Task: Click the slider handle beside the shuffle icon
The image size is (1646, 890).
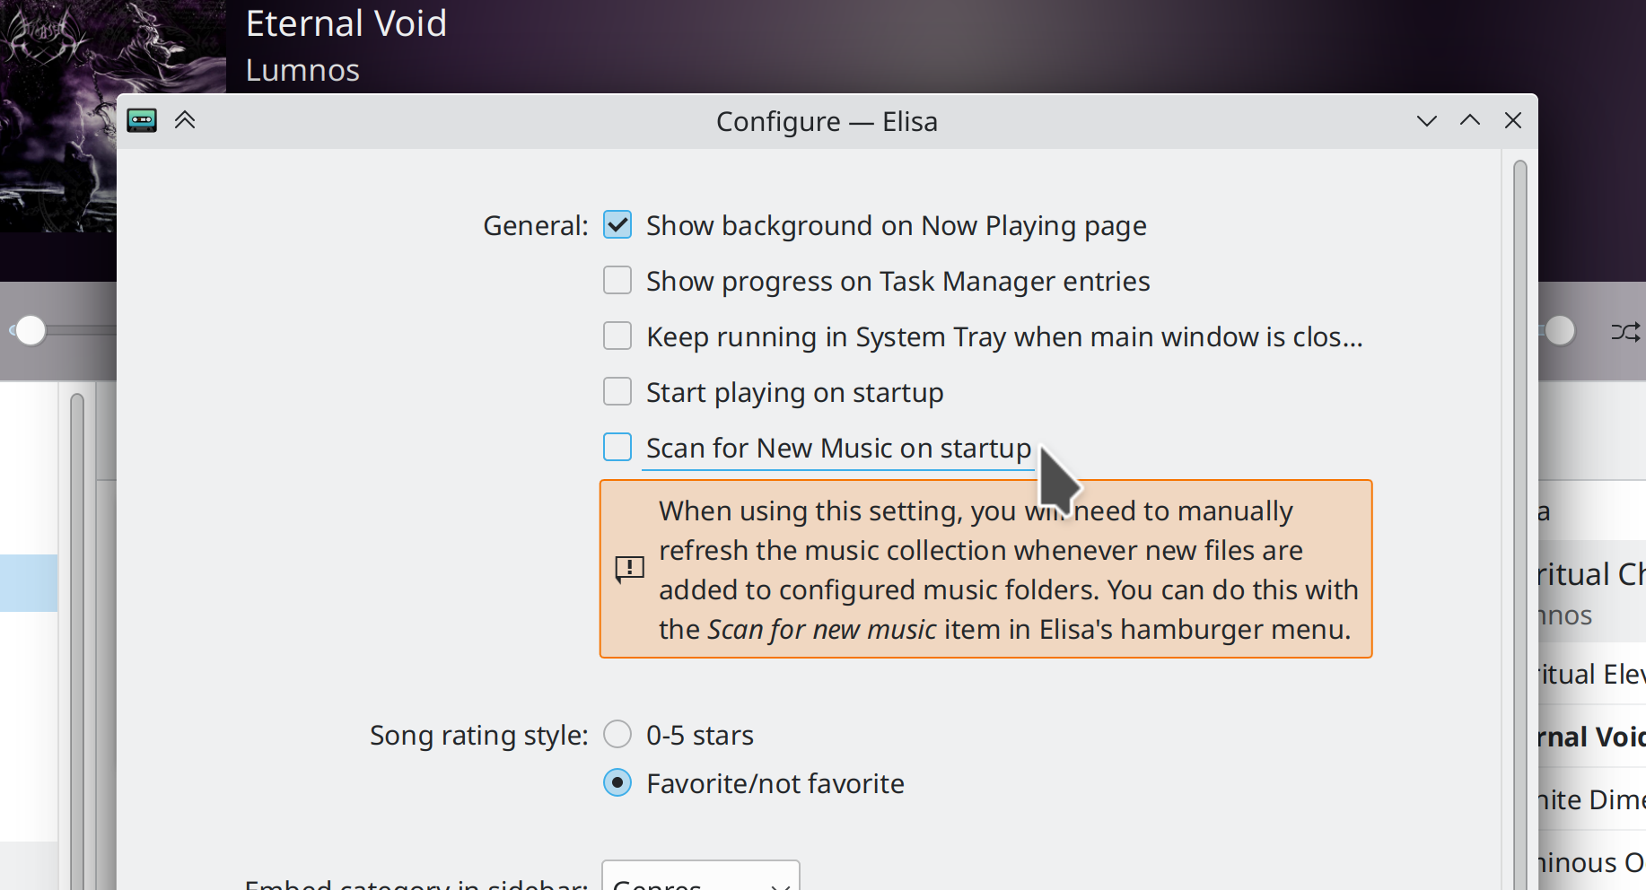Action: pos(1560,331)
